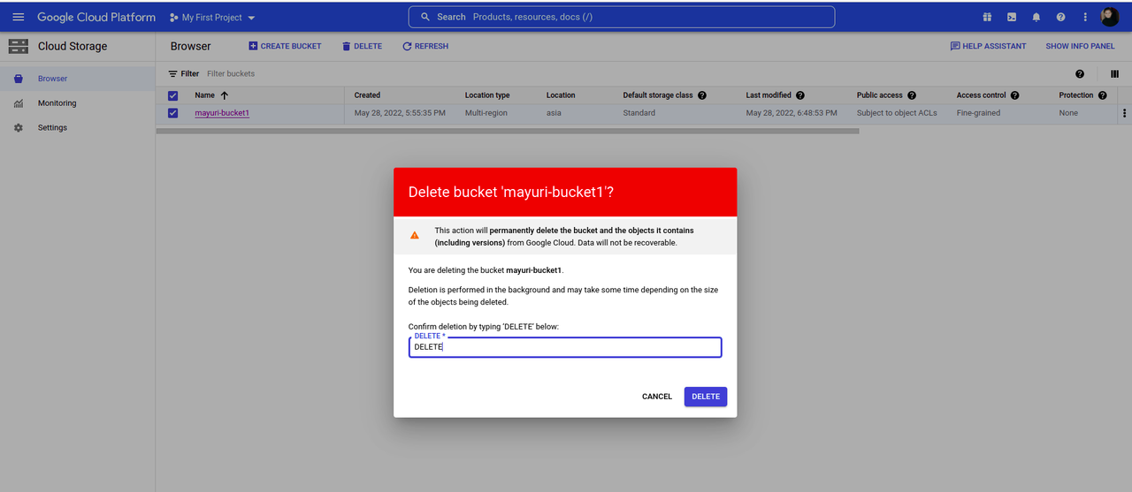The width and height of the screenshot is (1132, 492).
Task: Click the 'Fine-grained' access control cell
Action: click(979, 113)
